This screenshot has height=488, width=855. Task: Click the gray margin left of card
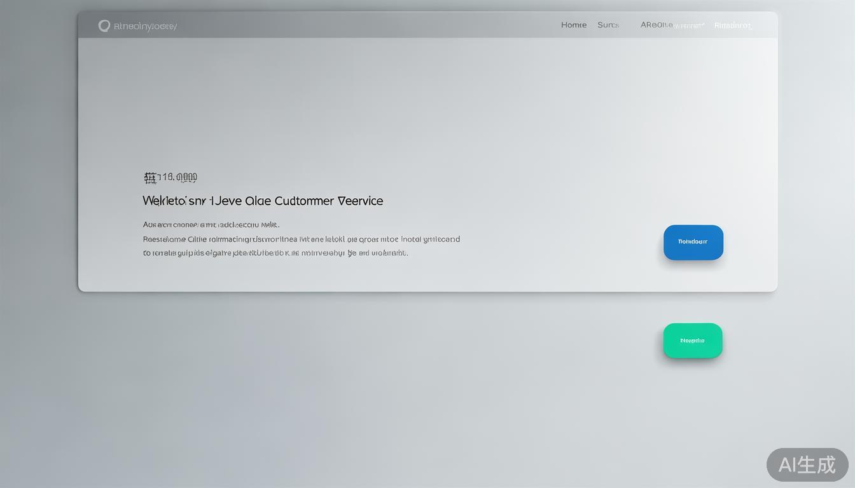(38, 191)
